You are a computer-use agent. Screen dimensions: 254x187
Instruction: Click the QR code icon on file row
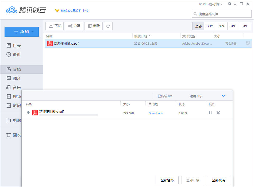pos(248,43)
